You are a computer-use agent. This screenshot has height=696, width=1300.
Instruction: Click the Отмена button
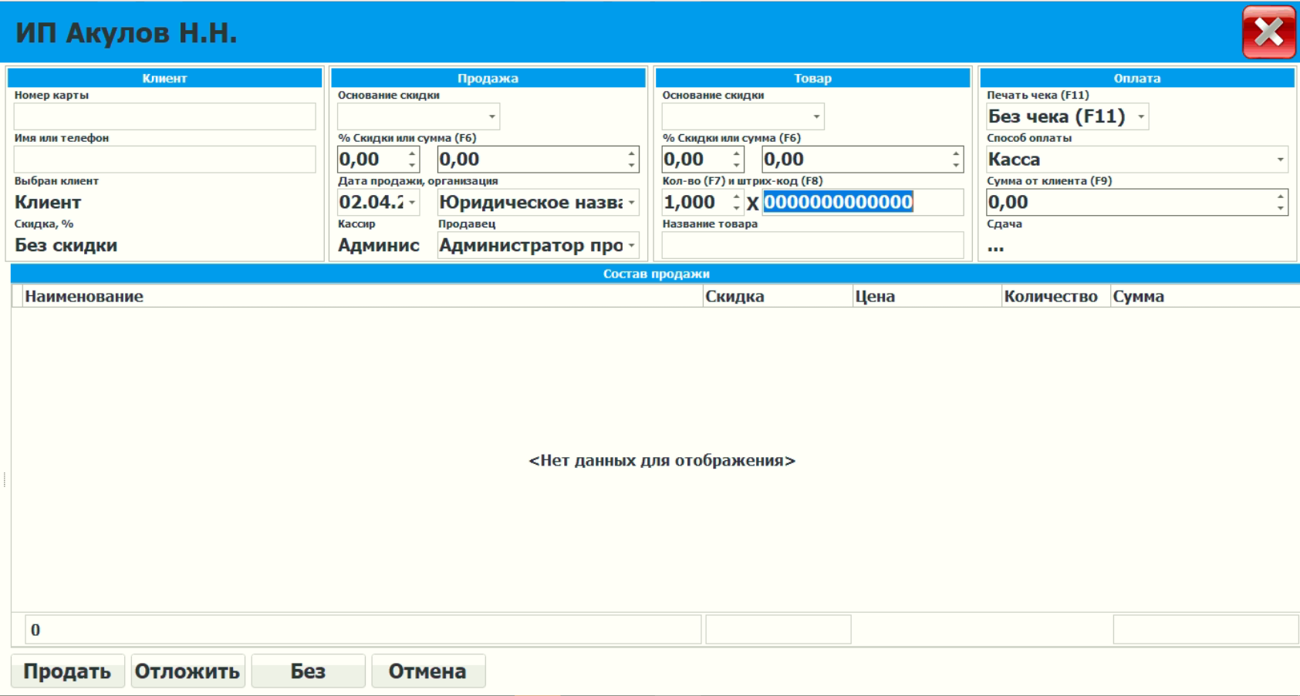[x=427, y=671]
